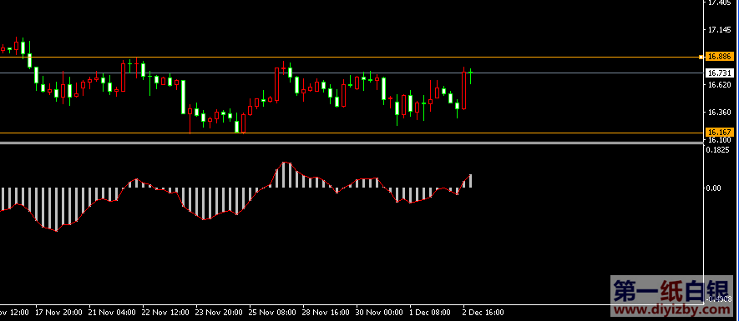Open the www.diyizby.com link
This screenshot has width=739, height=321.
(674, 311)
